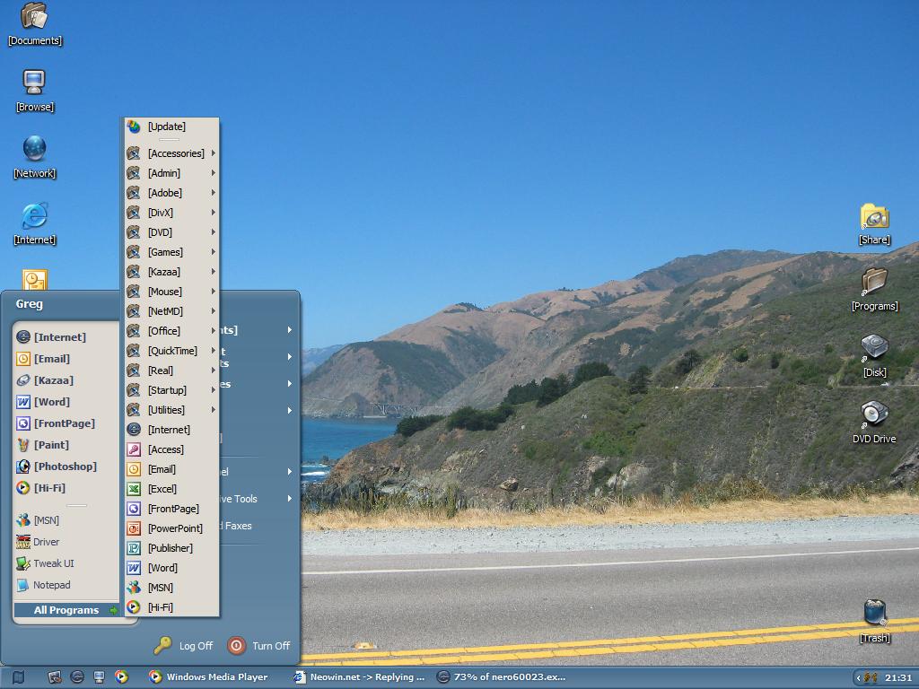
Task: Switch to Neowin.net Replying taskbar button
Action: pos(361,676)
